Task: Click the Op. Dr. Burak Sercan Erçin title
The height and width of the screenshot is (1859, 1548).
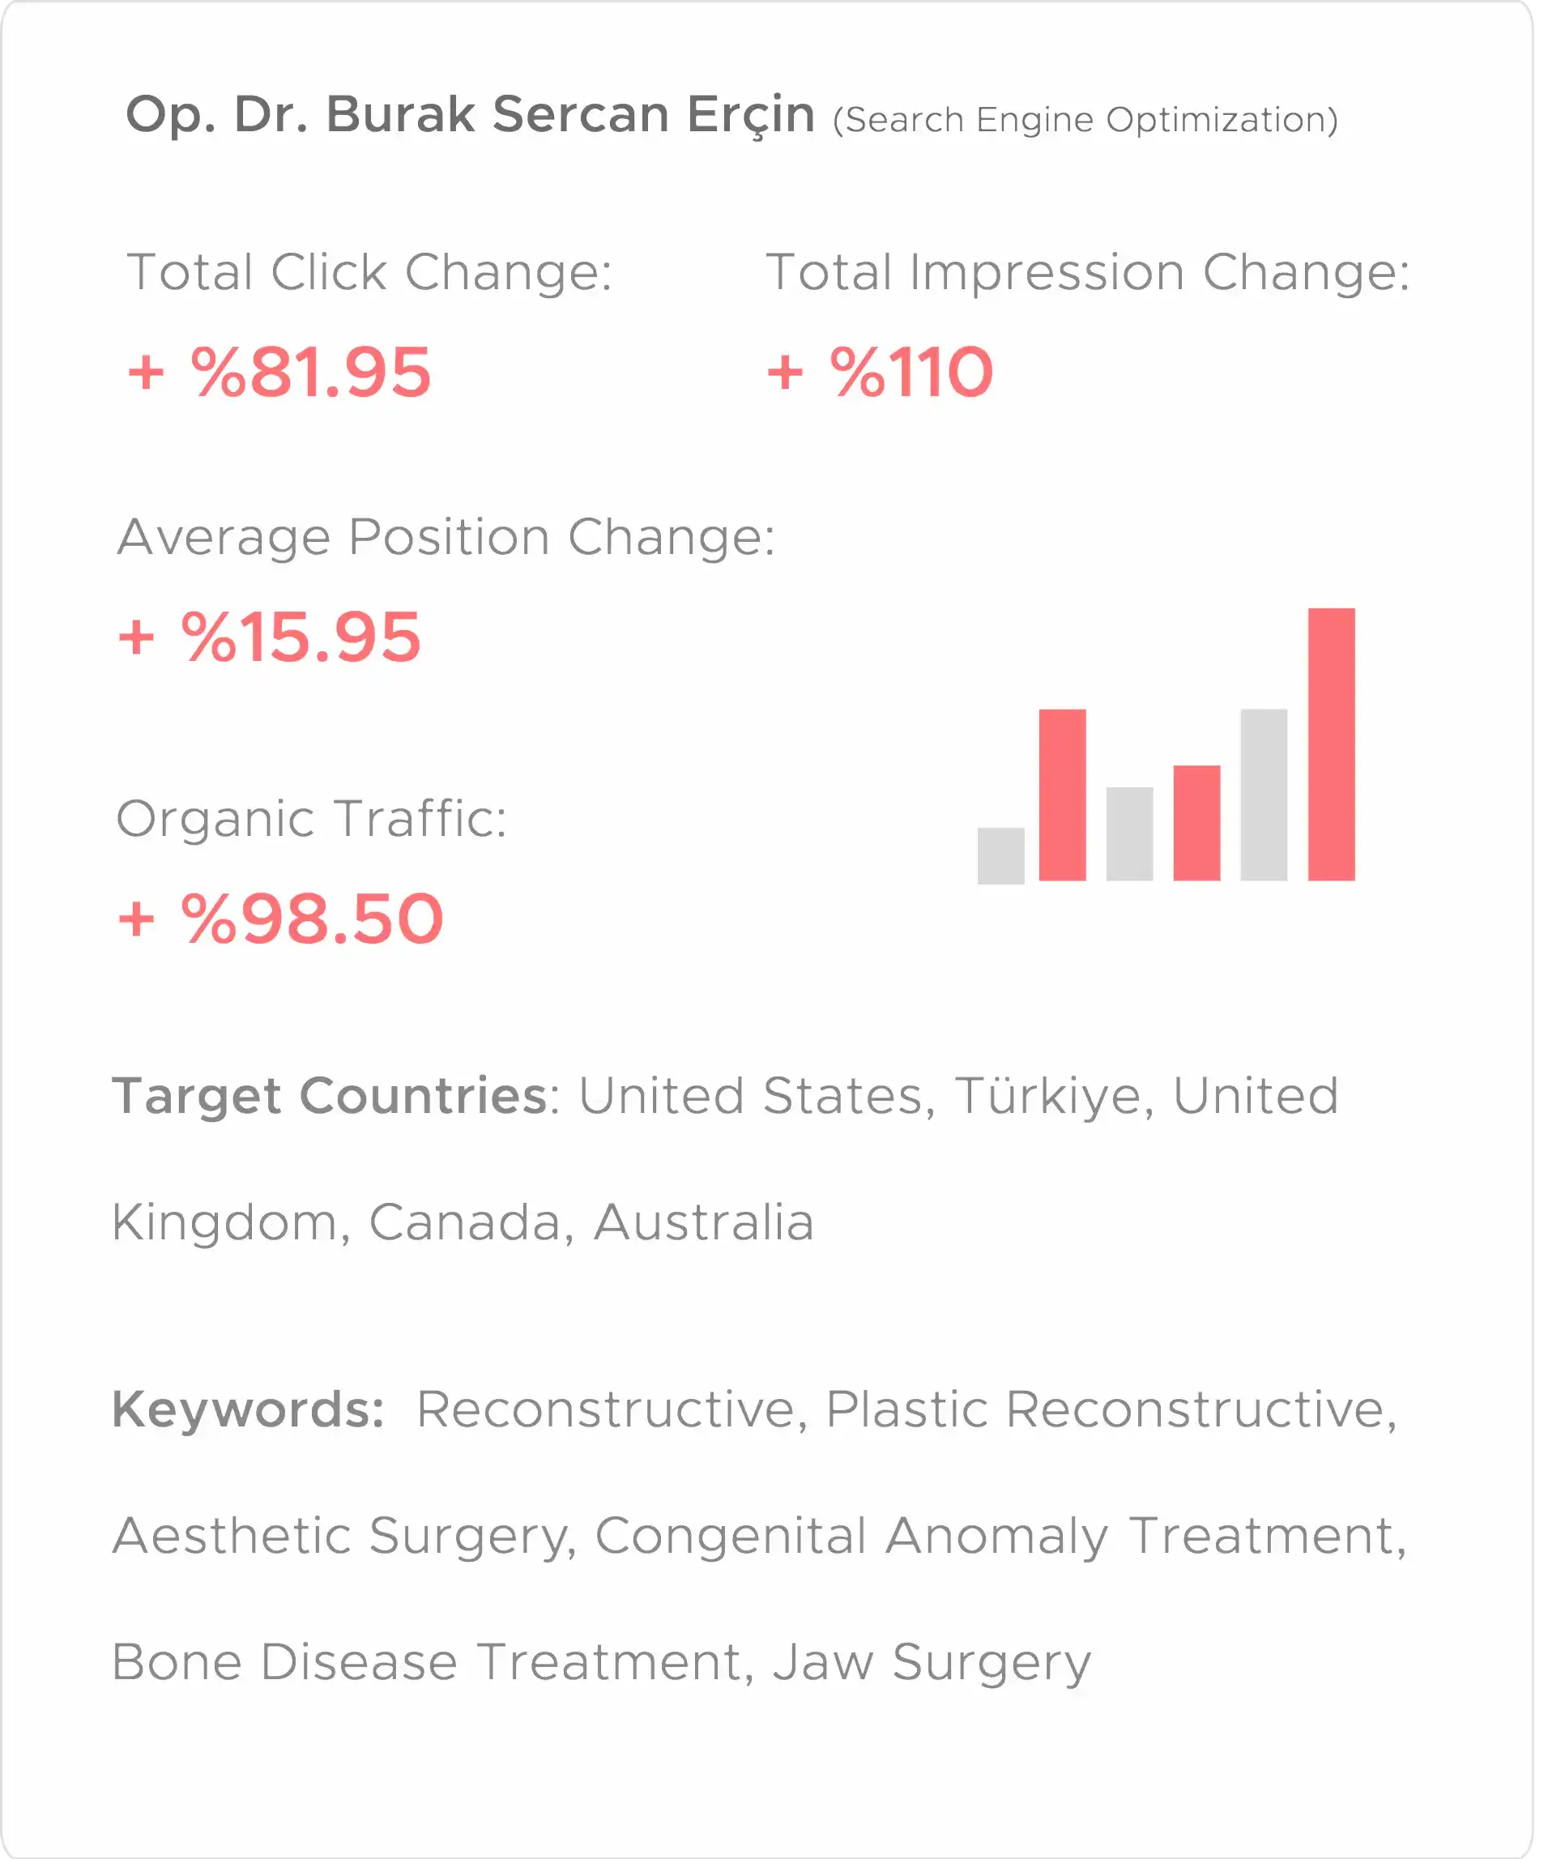Action: (470, 115)
